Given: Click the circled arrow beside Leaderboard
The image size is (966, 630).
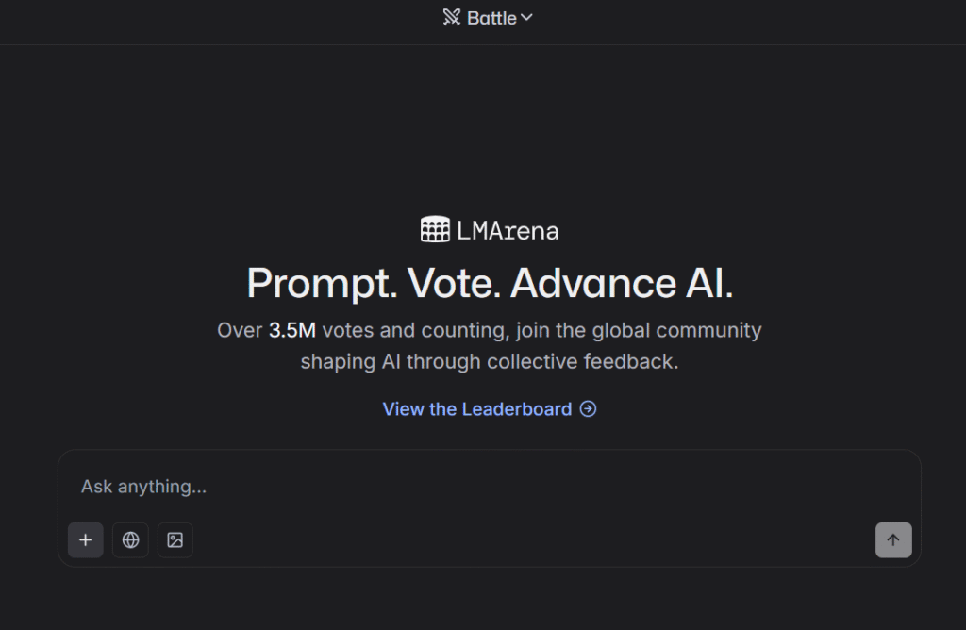Looking at the screenshot, I should point(589,409).
